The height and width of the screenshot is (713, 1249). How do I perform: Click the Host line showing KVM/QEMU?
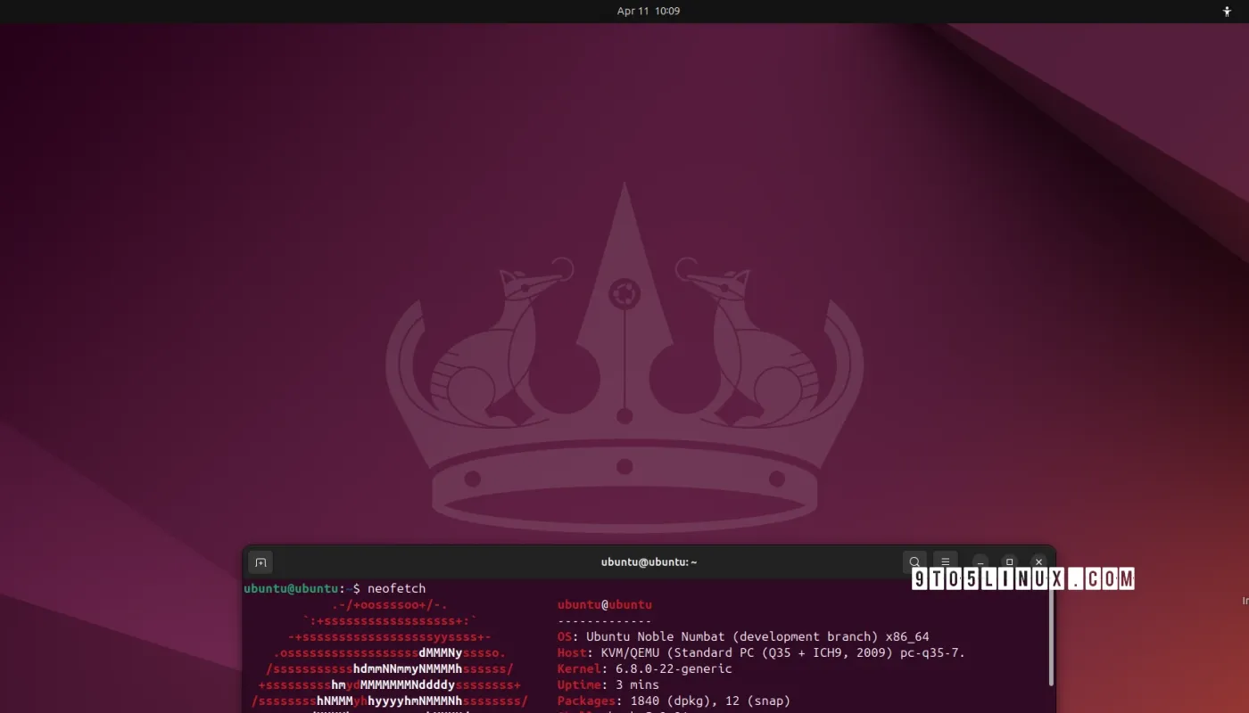point(761,652)
